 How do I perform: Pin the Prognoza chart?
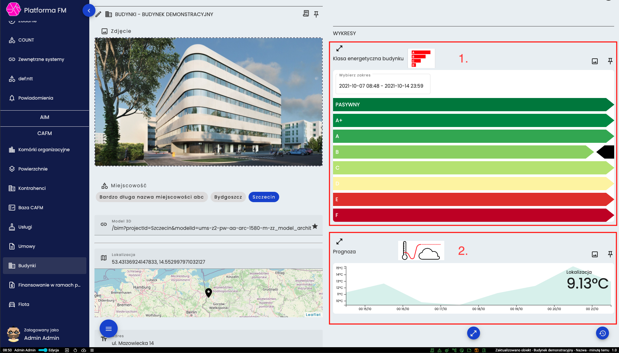click(610, 254)
